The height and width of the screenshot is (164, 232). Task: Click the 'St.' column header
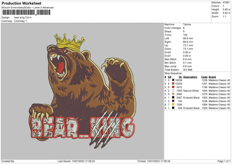(180, 77)
